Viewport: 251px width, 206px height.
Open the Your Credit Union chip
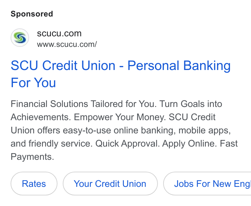110,184
